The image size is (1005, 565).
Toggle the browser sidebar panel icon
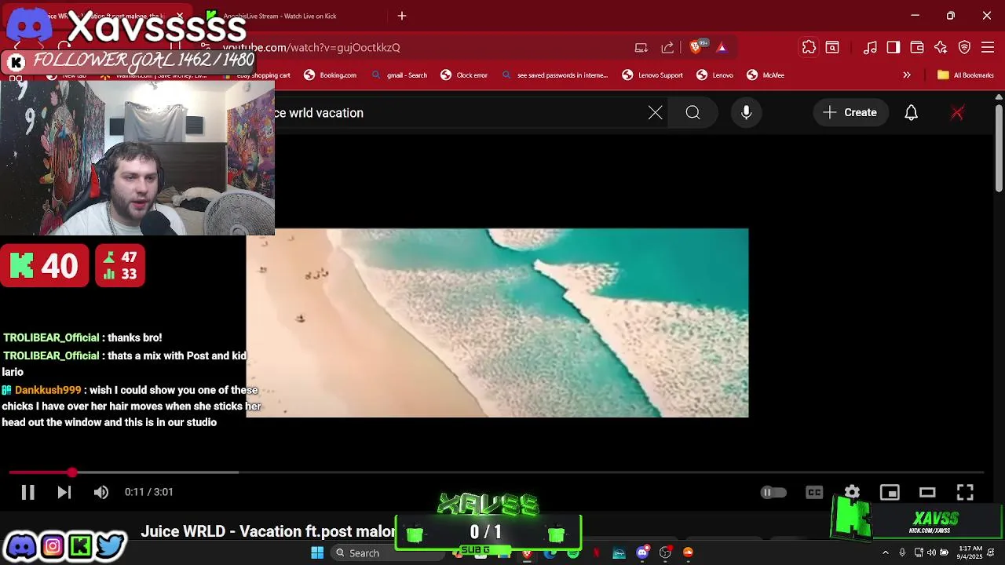coord(894,47)
